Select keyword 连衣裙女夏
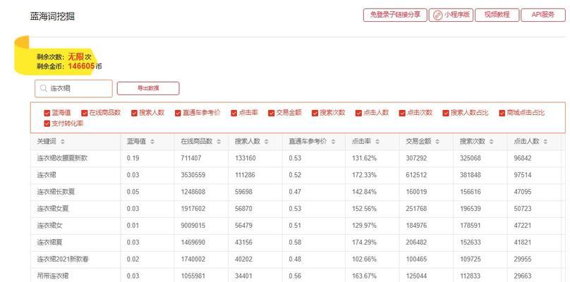The width and height of the screenshot is (570, 282). click(53, 209)
